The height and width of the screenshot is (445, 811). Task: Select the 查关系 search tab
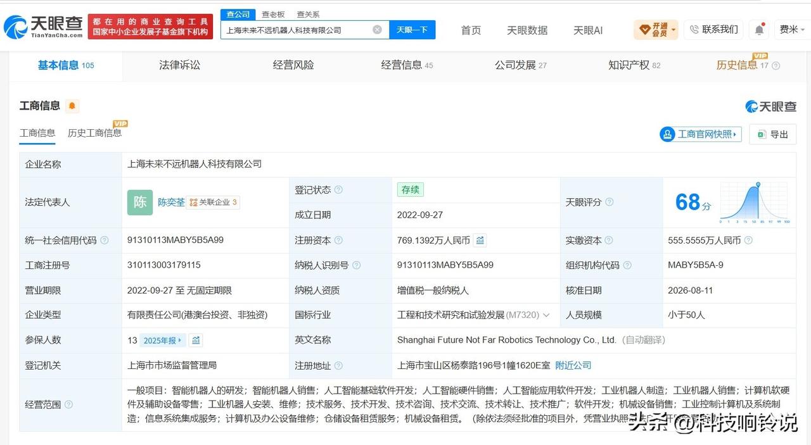pos(308,14)
